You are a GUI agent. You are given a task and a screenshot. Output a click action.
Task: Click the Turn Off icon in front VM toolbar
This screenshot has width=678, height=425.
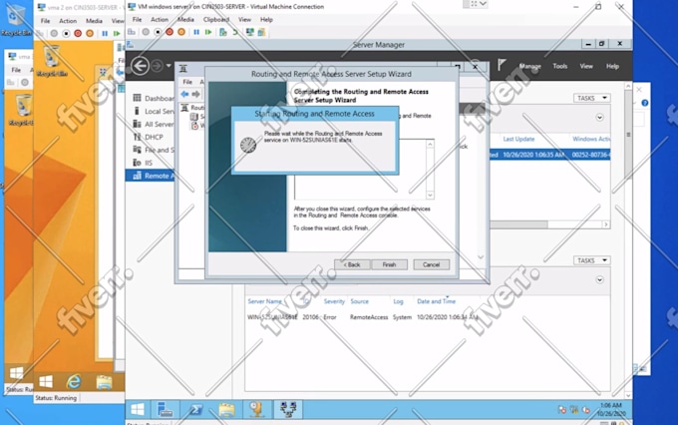coord(158,32)
